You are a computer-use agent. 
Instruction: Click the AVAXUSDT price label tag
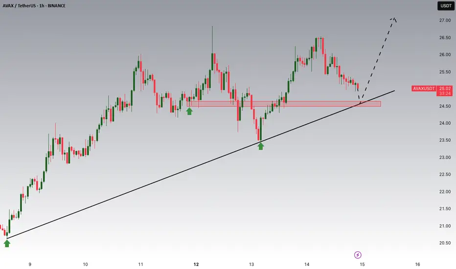pyautogui.click(x=424, y=89)
